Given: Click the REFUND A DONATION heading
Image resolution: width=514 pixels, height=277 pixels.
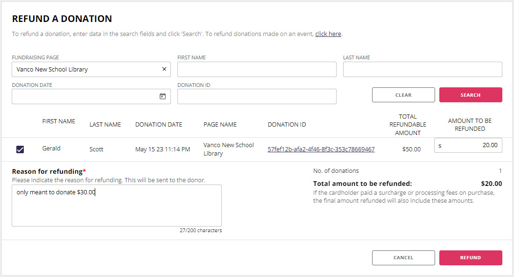Looking at the screenshot, I should coord(62,18).
